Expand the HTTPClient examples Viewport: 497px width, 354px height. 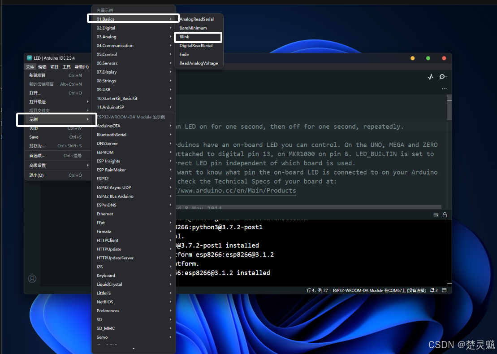click(134, 240)
